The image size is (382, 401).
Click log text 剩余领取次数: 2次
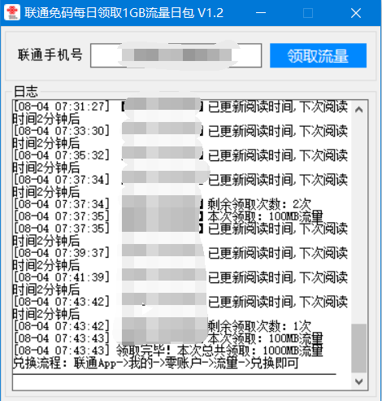click(259, 204)
